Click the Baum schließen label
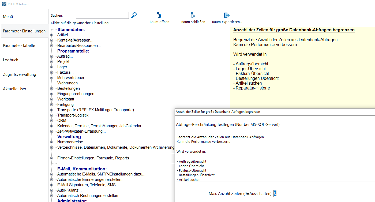This screenshot has height=202, width=375. pyautogui.click(x=193, y=22)
